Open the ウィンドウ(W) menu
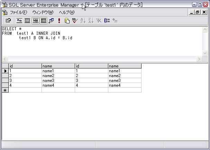 43,12
